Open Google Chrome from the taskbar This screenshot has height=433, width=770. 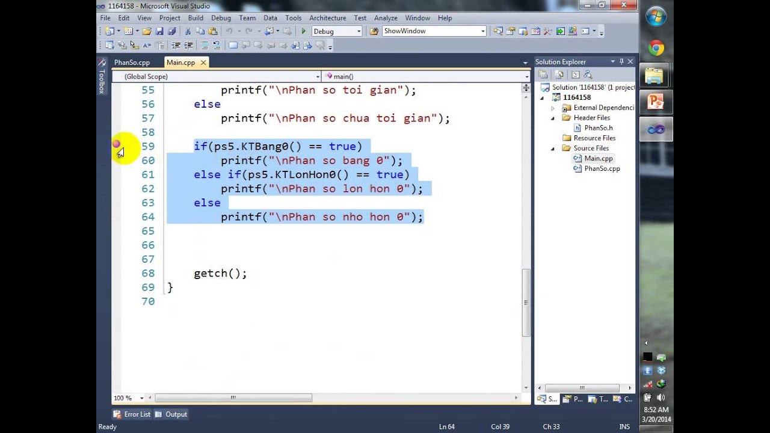pyautogui.click(x=656, y=48)
